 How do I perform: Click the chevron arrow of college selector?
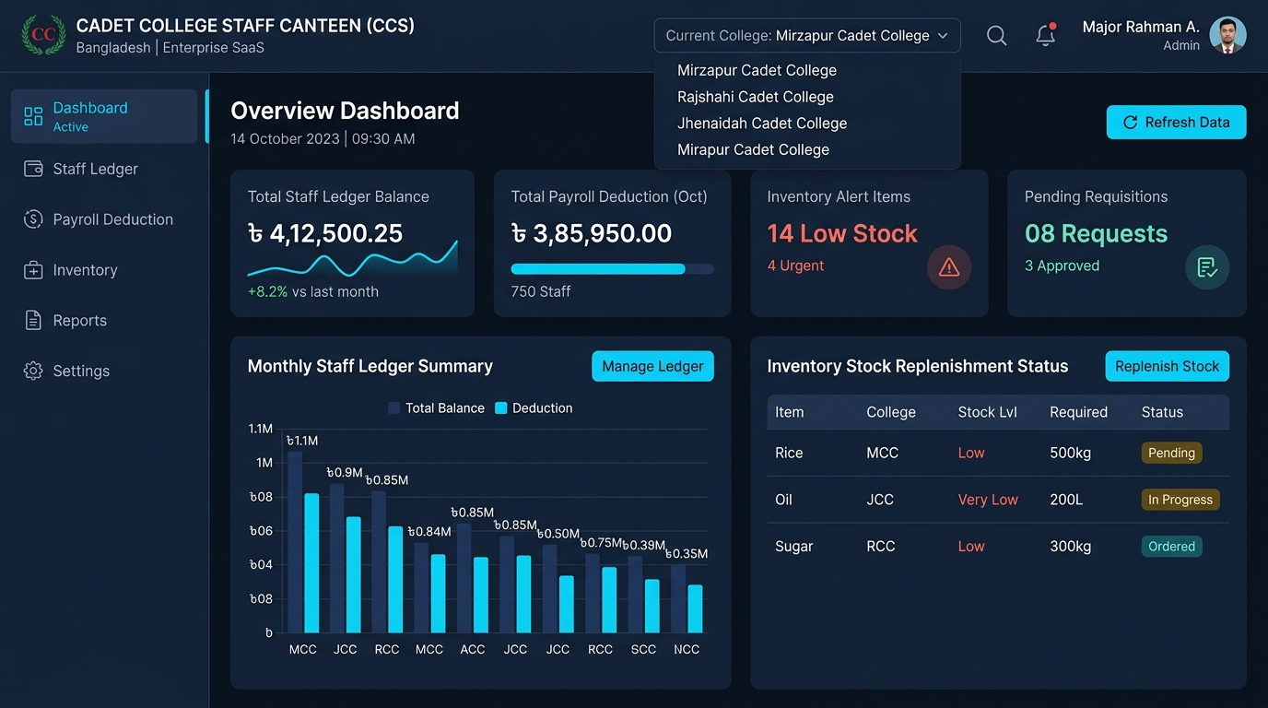pyautogui.click(x=943, y=36)
